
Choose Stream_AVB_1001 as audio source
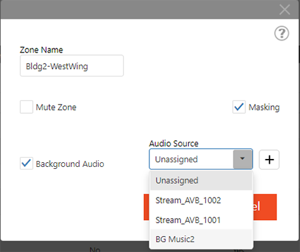[201, 220]
